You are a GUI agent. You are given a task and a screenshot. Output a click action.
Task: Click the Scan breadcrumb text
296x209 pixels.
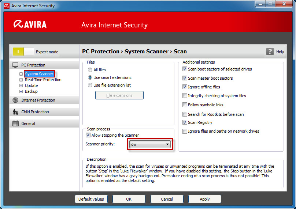[180, 52]
